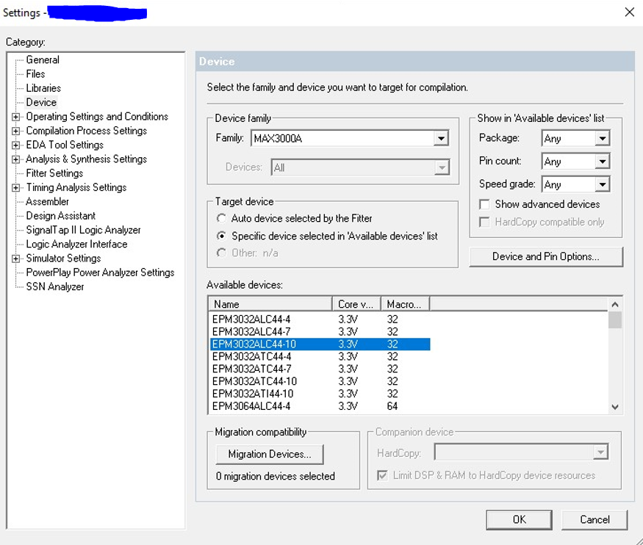
Task: Select device EPM3032ALC44-10
Action: [320, 344]
